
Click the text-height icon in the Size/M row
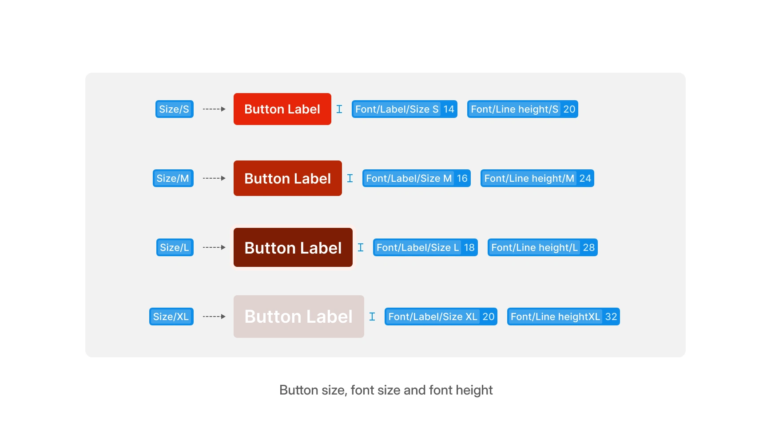(x=350, y=178)
